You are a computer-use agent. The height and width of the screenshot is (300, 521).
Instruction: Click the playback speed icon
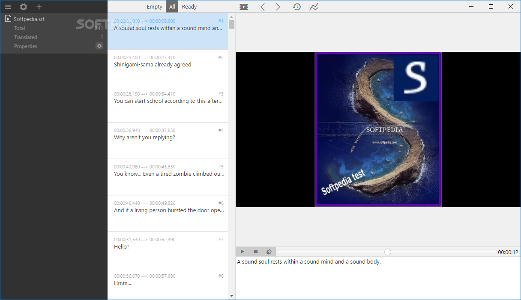[x=269, y=252]
